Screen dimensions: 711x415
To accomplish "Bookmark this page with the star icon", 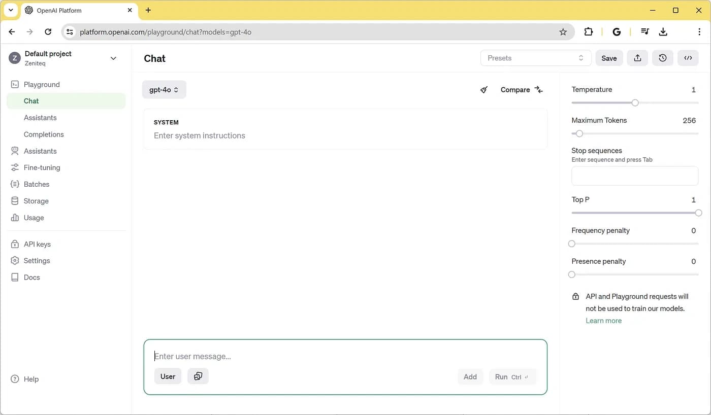I will pyautogui.click(x=563, y=32).
